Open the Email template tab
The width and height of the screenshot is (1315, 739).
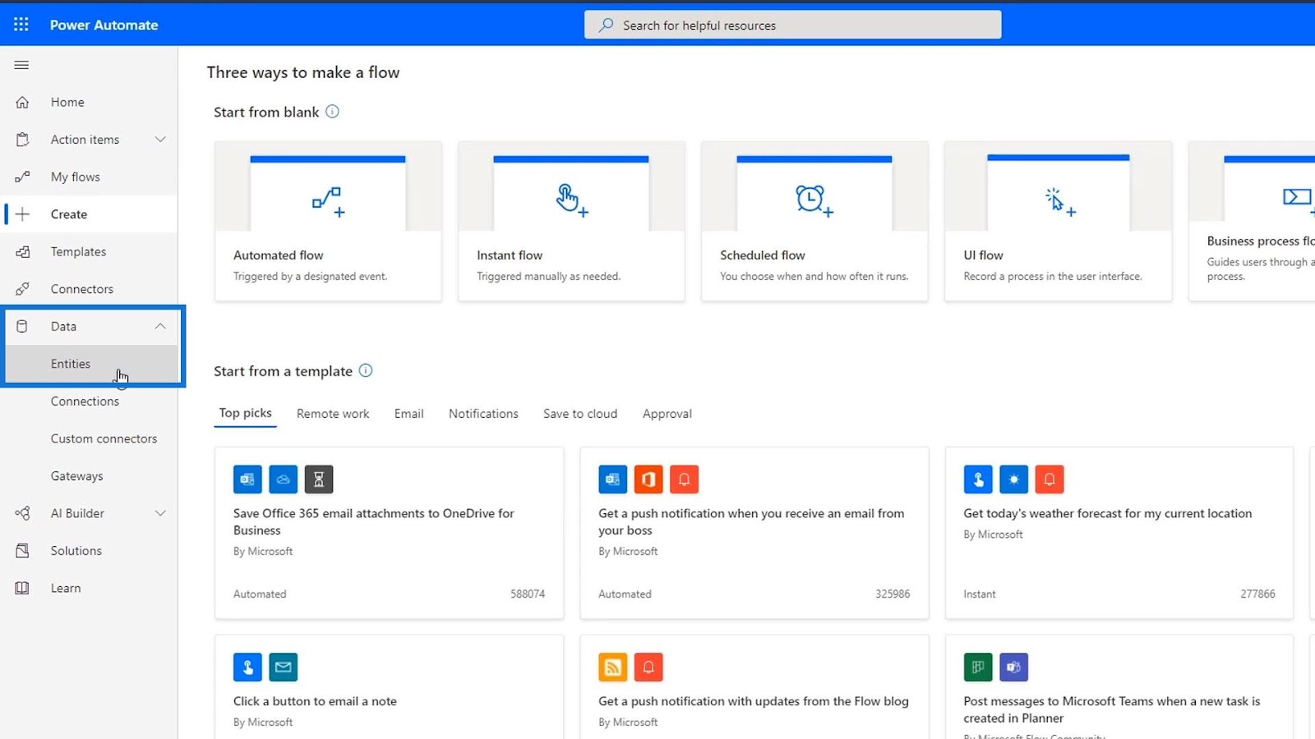pyautogui.click(x=408, y=414)
